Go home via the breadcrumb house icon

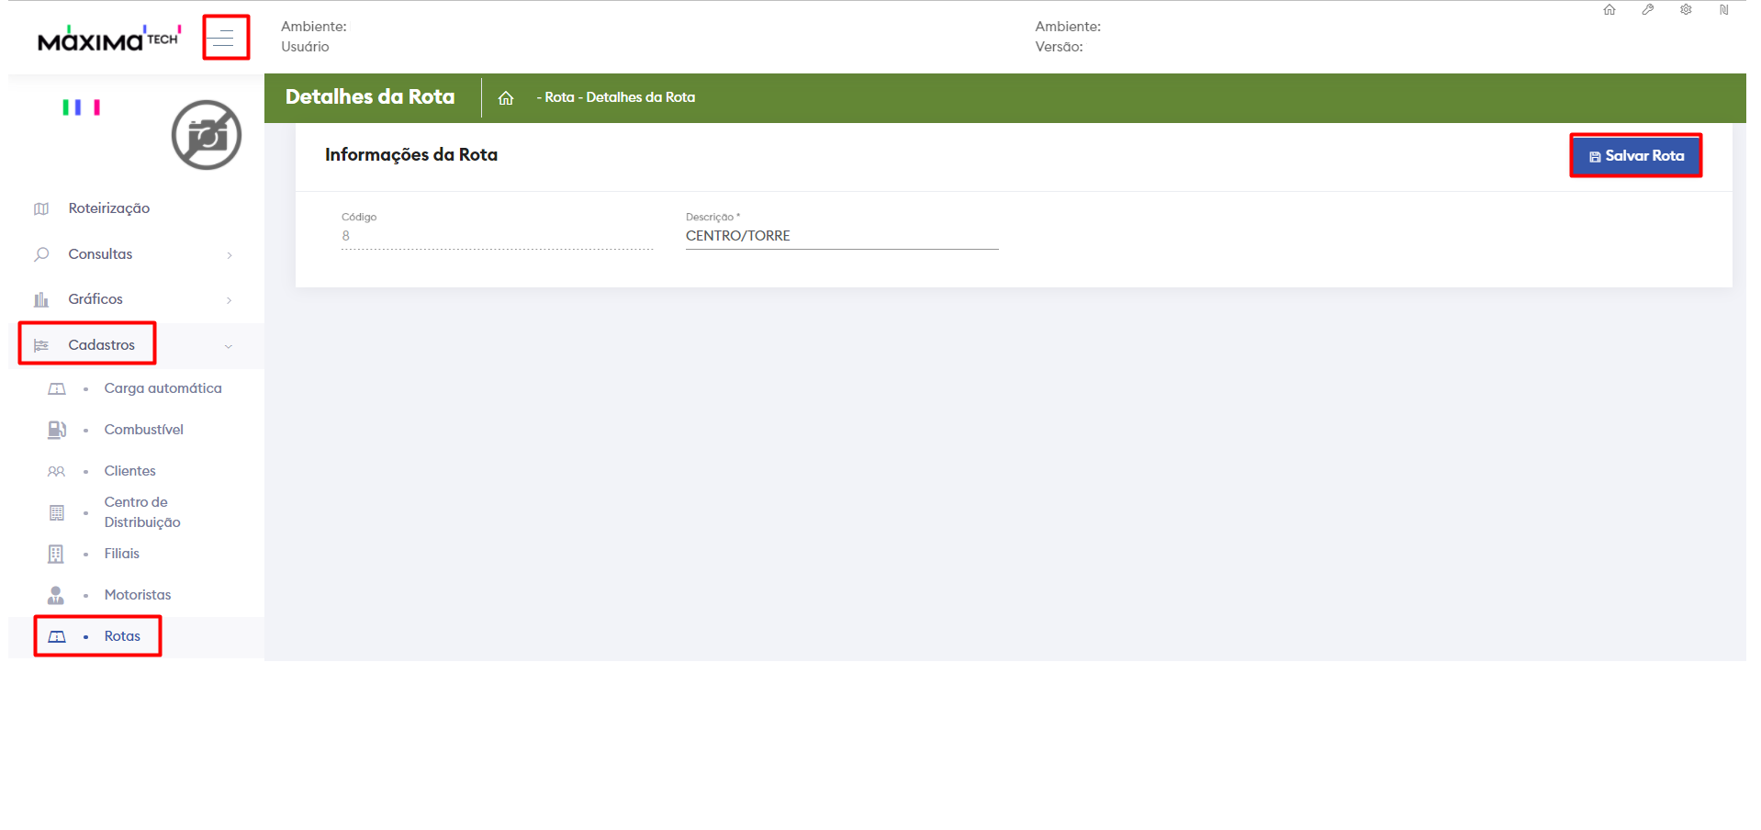point(506,98)
